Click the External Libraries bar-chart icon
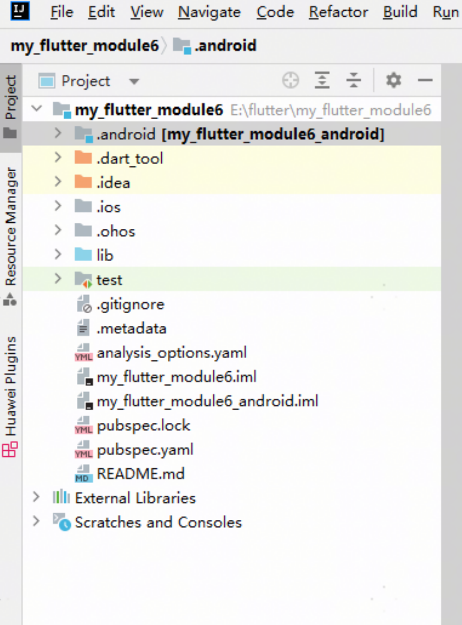The image size is (462, 625). (61, 497)
